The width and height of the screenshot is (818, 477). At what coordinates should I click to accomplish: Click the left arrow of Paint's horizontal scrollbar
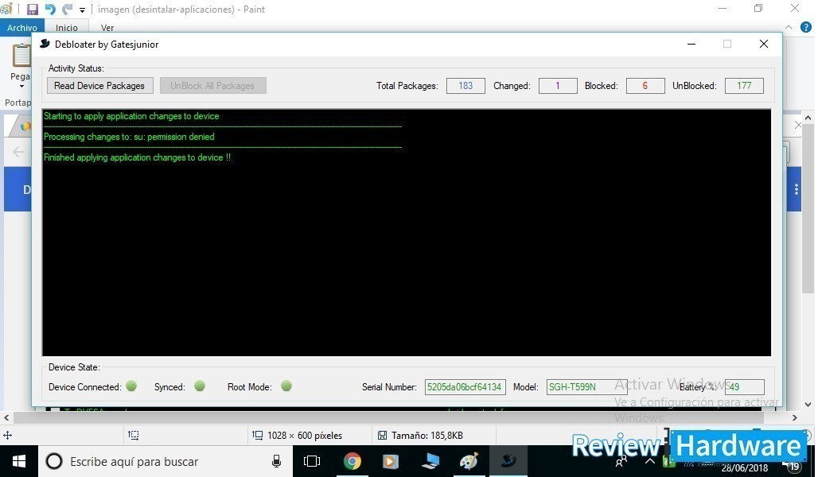click(x=6, y=417)
